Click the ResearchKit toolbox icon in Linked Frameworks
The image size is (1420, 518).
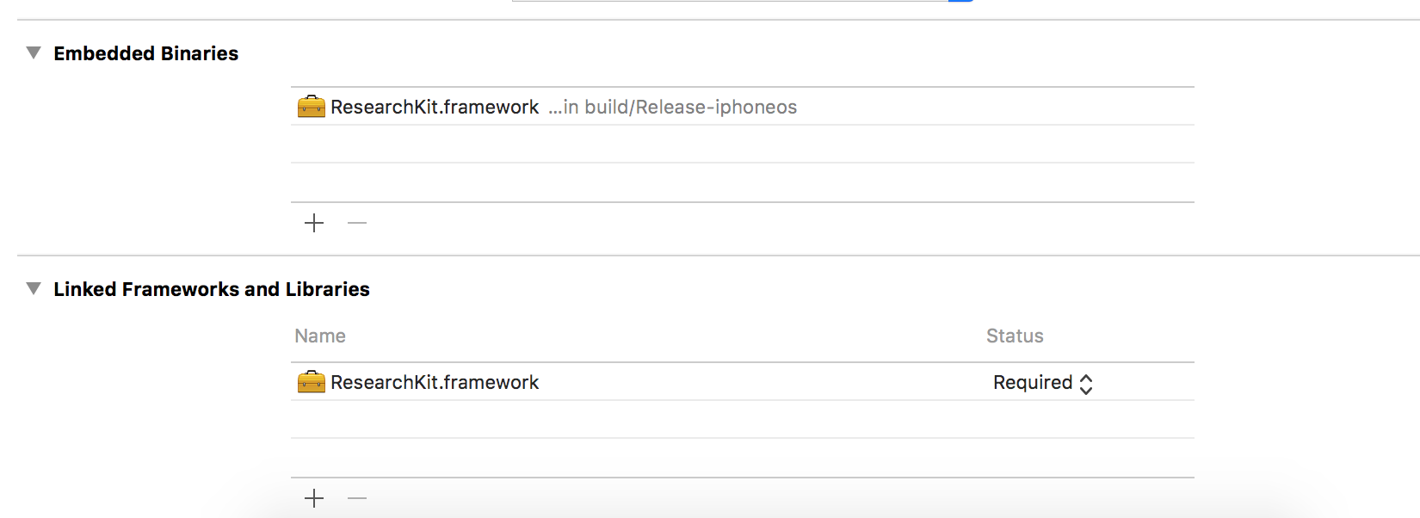coord(311,382)
